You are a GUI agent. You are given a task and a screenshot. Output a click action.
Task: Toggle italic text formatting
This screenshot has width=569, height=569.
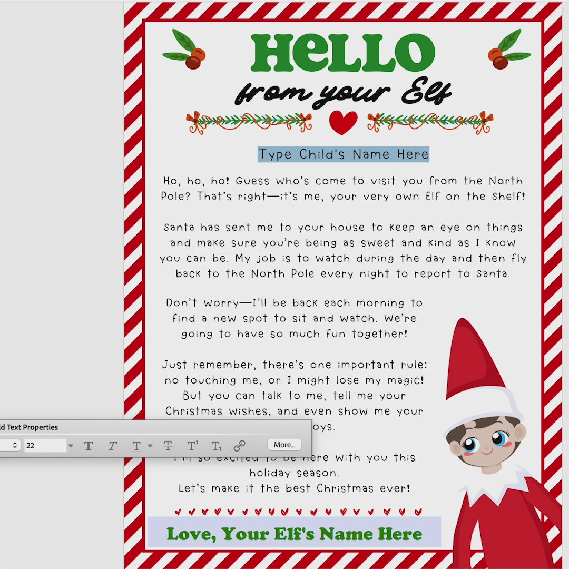[112, 446]
